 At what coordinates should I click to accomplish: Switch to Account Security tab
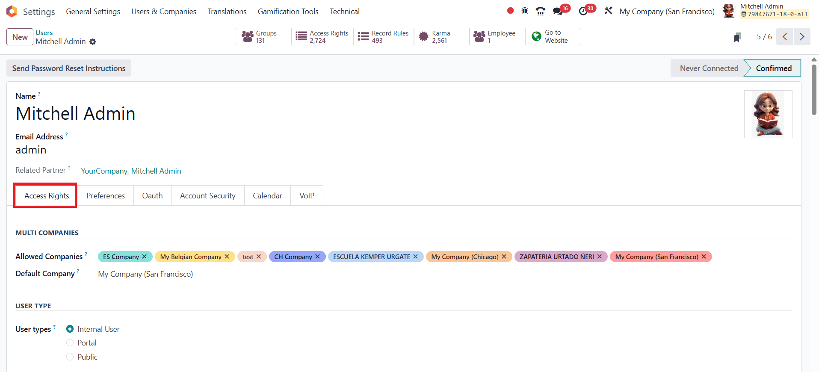point(208,196)
